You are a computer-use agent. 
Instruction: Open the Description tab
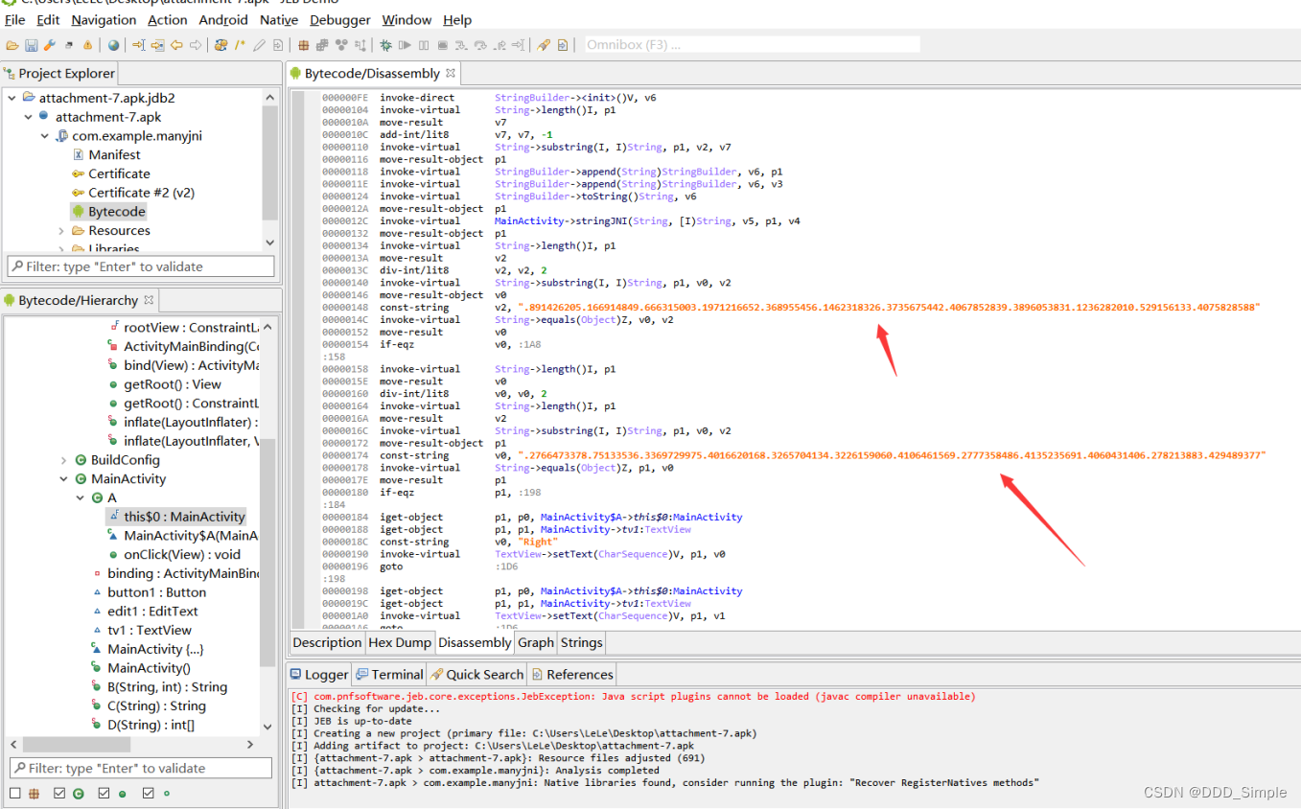point(327,642)
